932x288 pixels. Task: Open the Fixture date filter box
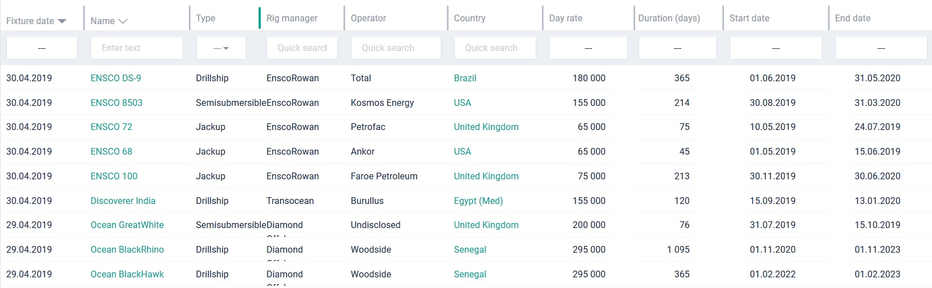coord(42,48)
